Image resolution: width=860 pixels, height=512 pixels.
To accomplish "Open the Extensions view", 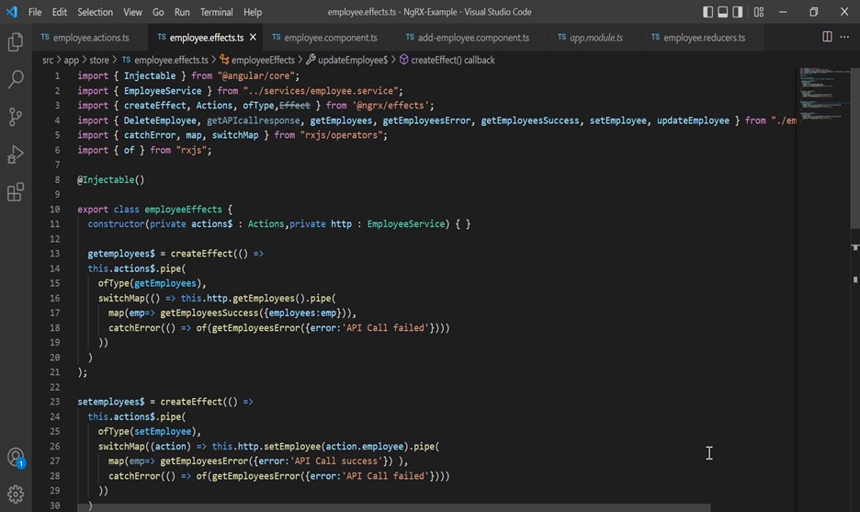I will [16, 192].
